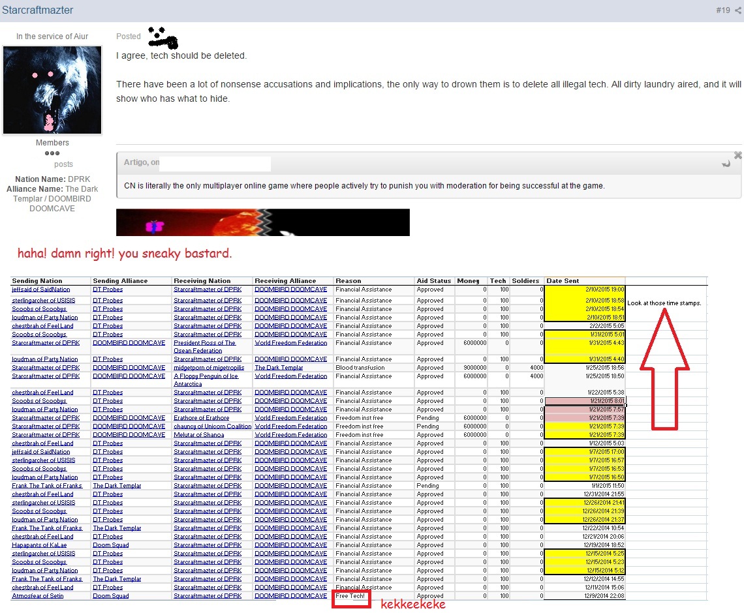Click the 'Money' column header
The width and height of the screenshot is (744, 613).
click(x=469, y=280)
